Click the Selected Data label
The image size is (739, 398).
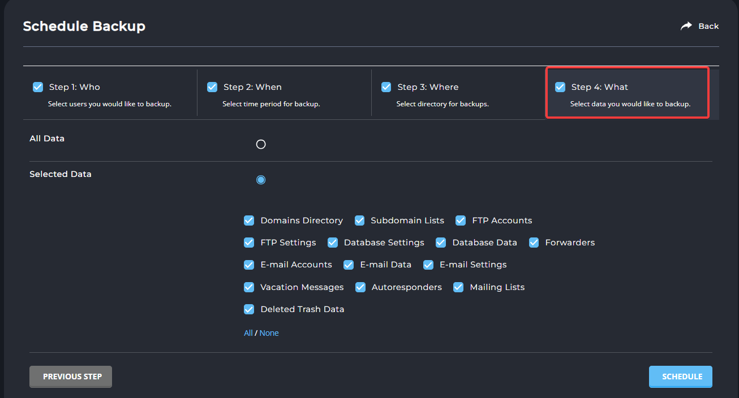tap(61, 174)
